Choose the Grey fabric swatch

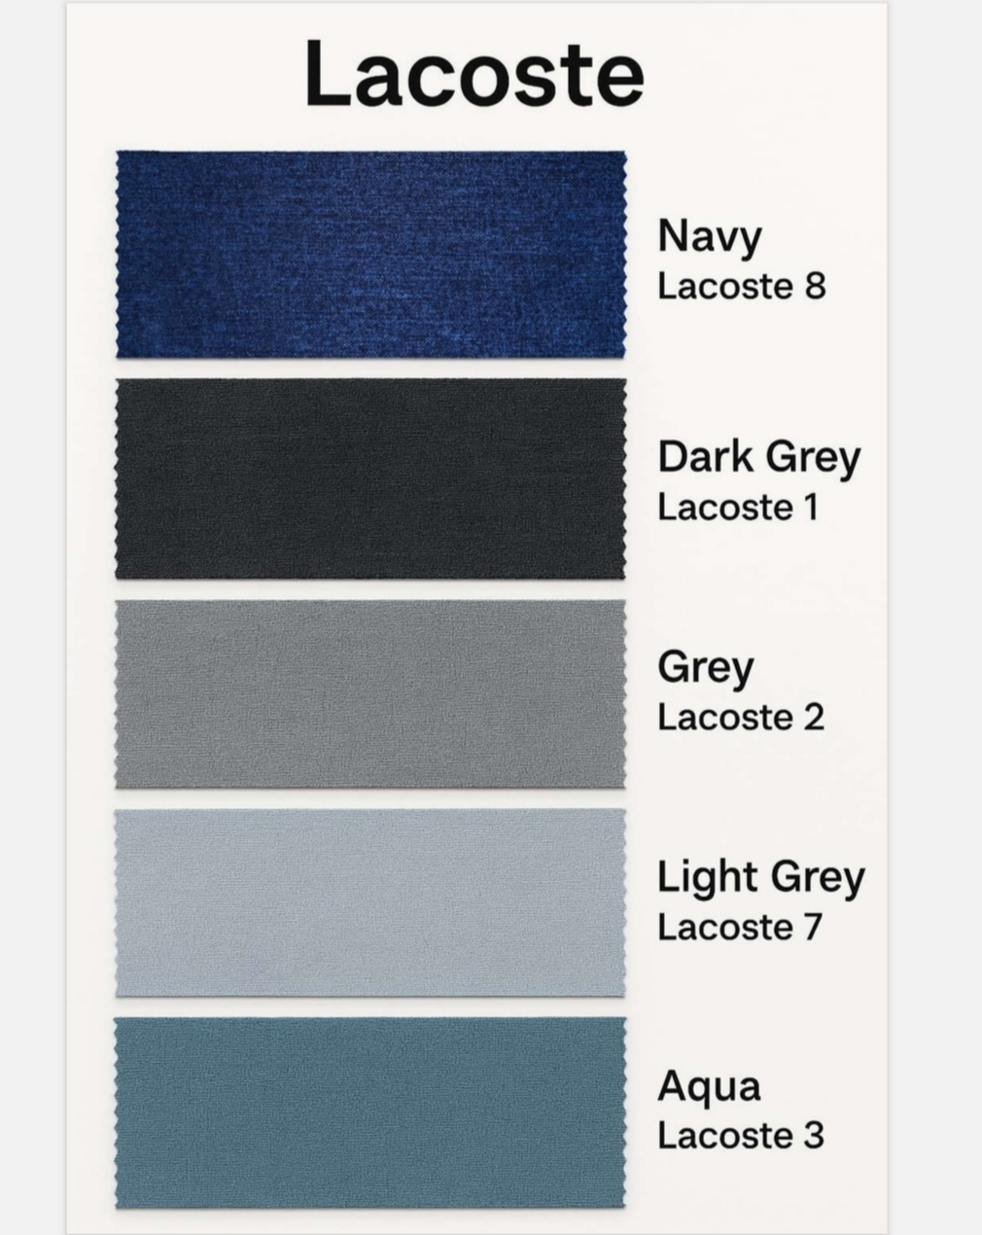coord(370,693)
